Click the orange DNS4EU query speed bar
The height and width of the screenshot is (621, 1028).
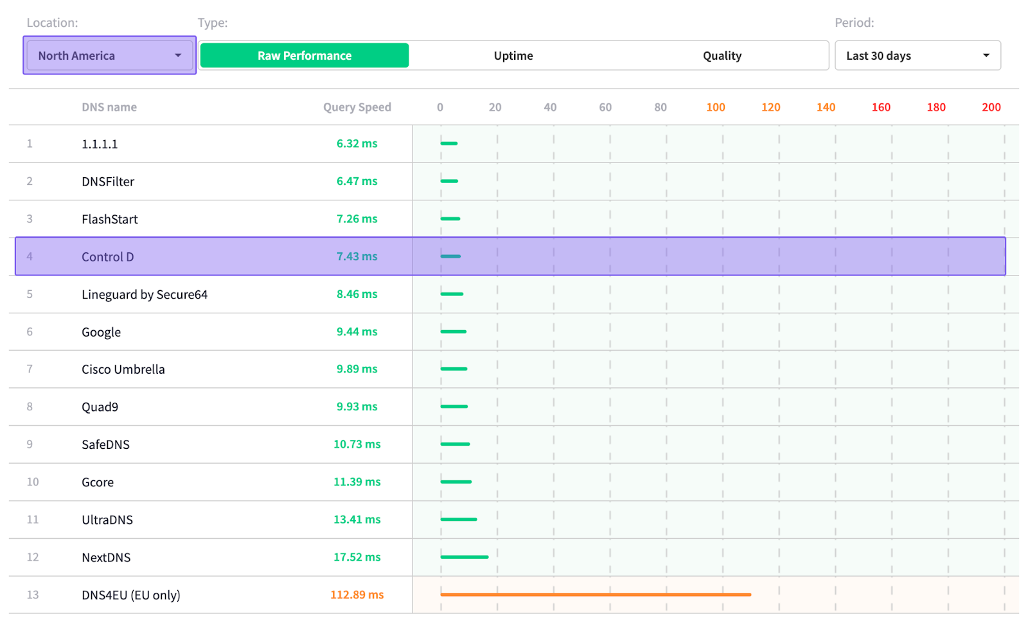(x=595, y=595)
